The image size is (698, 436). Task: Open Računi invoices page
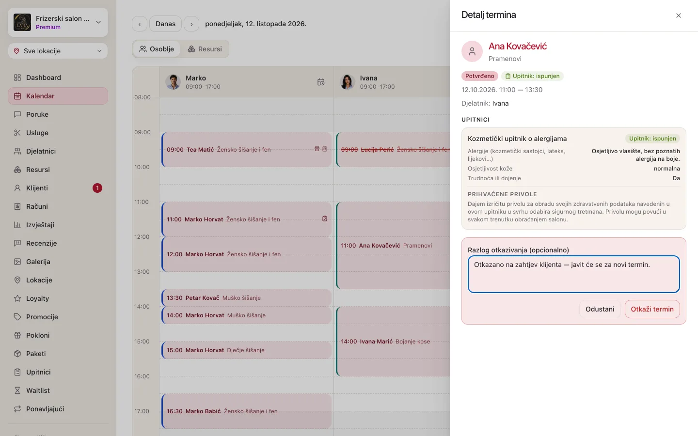(58, 206)
